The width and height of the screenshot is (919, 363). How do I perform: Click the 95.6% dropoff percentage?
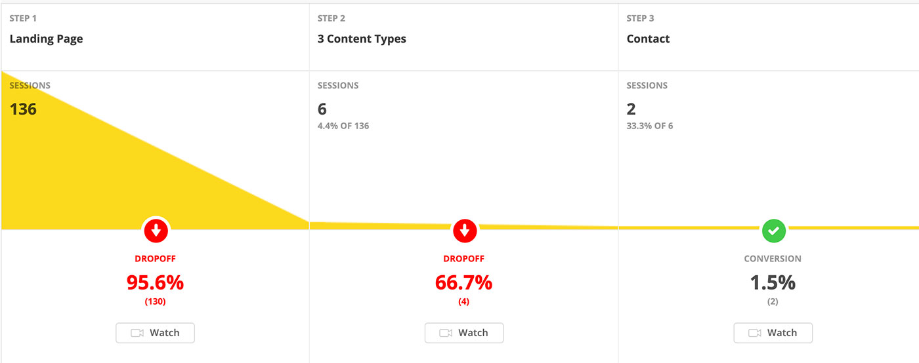[156, 283]
